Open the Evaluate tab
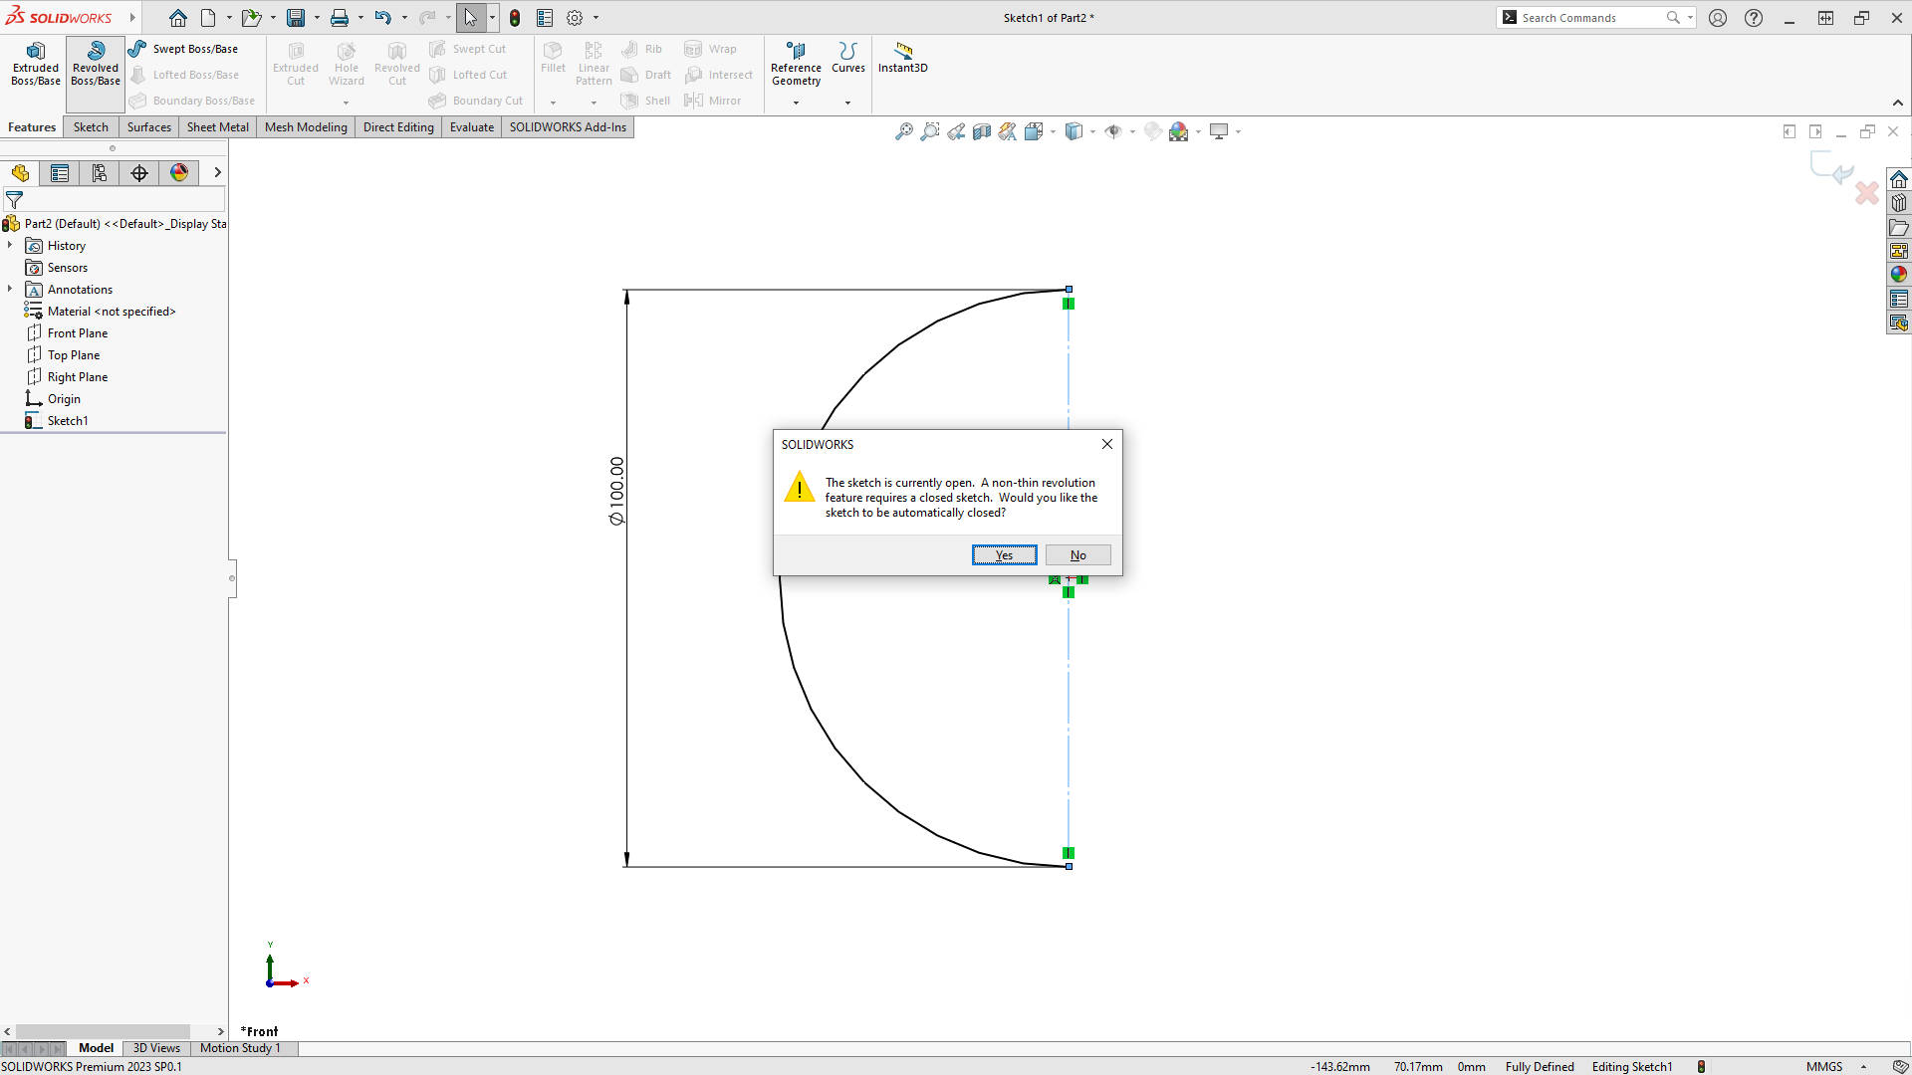This screenshot has height=1075, width=1912. [471, 127]
